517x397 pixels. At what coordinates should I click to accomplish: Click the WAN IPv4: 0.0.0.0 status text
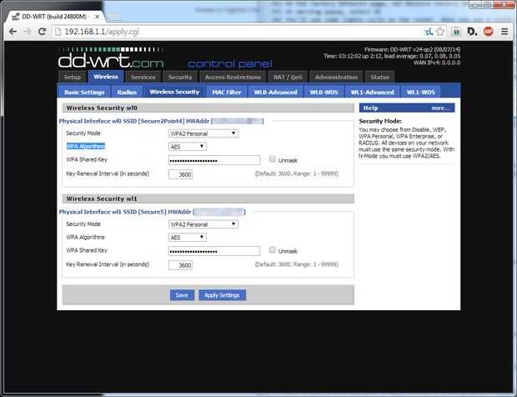coord(437,63)
